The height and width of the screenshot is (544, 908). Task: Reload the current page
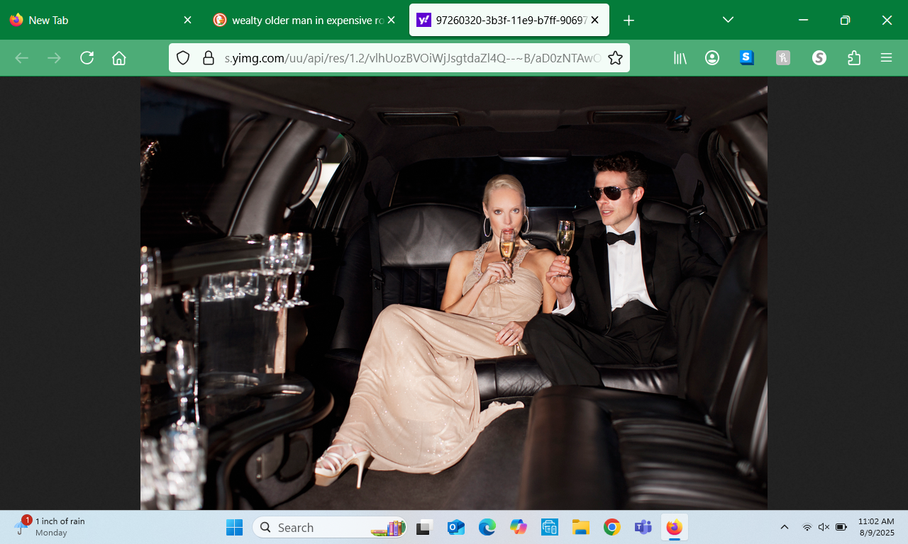point(87,58)
